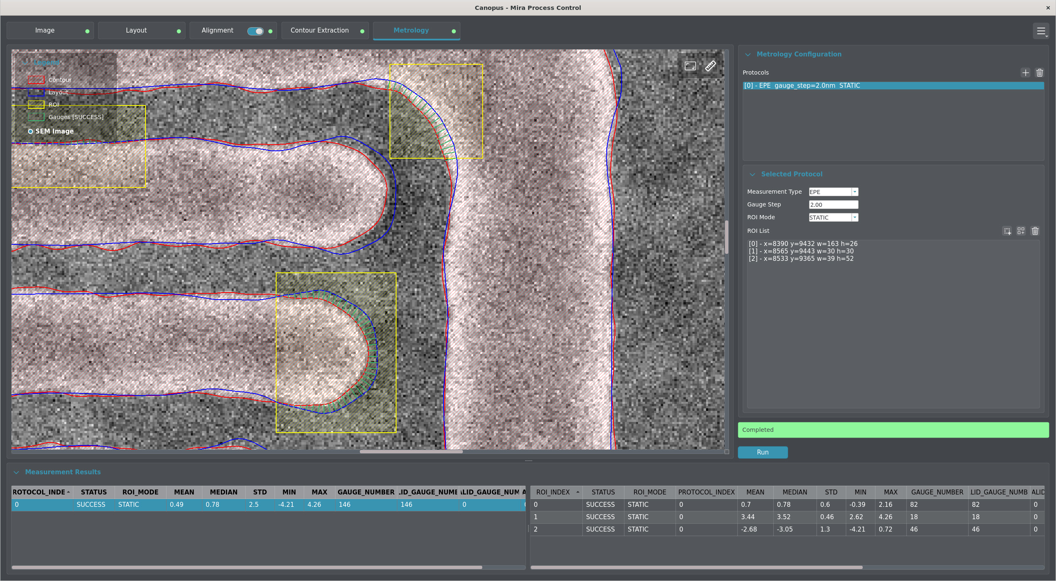
Task: Click the Run button
Action: [763, 452]
